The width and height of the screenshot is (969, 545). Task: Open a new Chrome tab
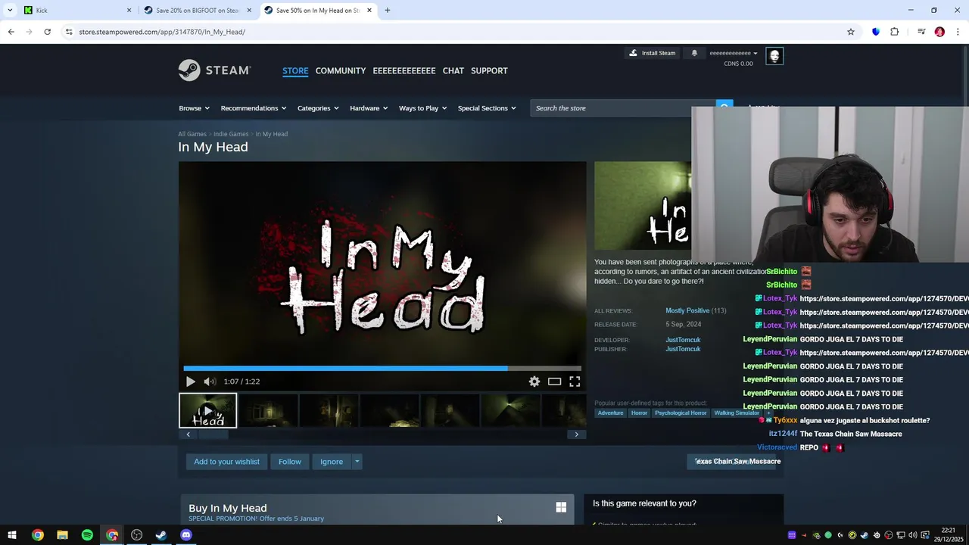(388, 10)
